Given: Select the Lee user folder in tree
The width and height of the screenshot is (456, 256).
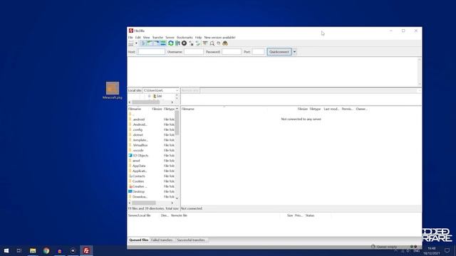Looking at the screenshot, I should pos(157,96).
